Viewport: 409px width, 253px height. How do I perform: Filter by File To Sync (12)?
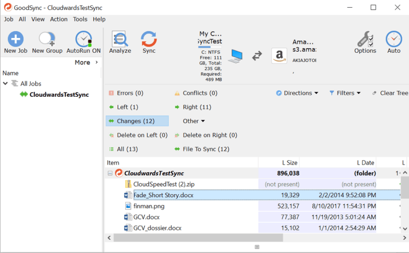202,149
